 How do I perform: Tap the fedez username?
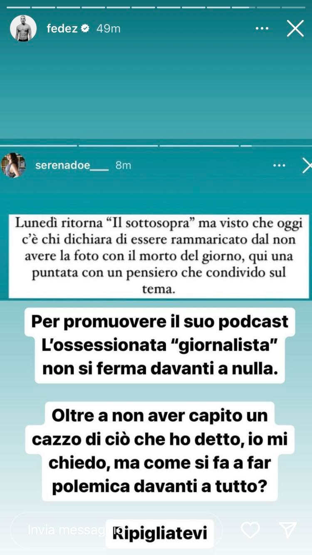click(x=62, y=28)
